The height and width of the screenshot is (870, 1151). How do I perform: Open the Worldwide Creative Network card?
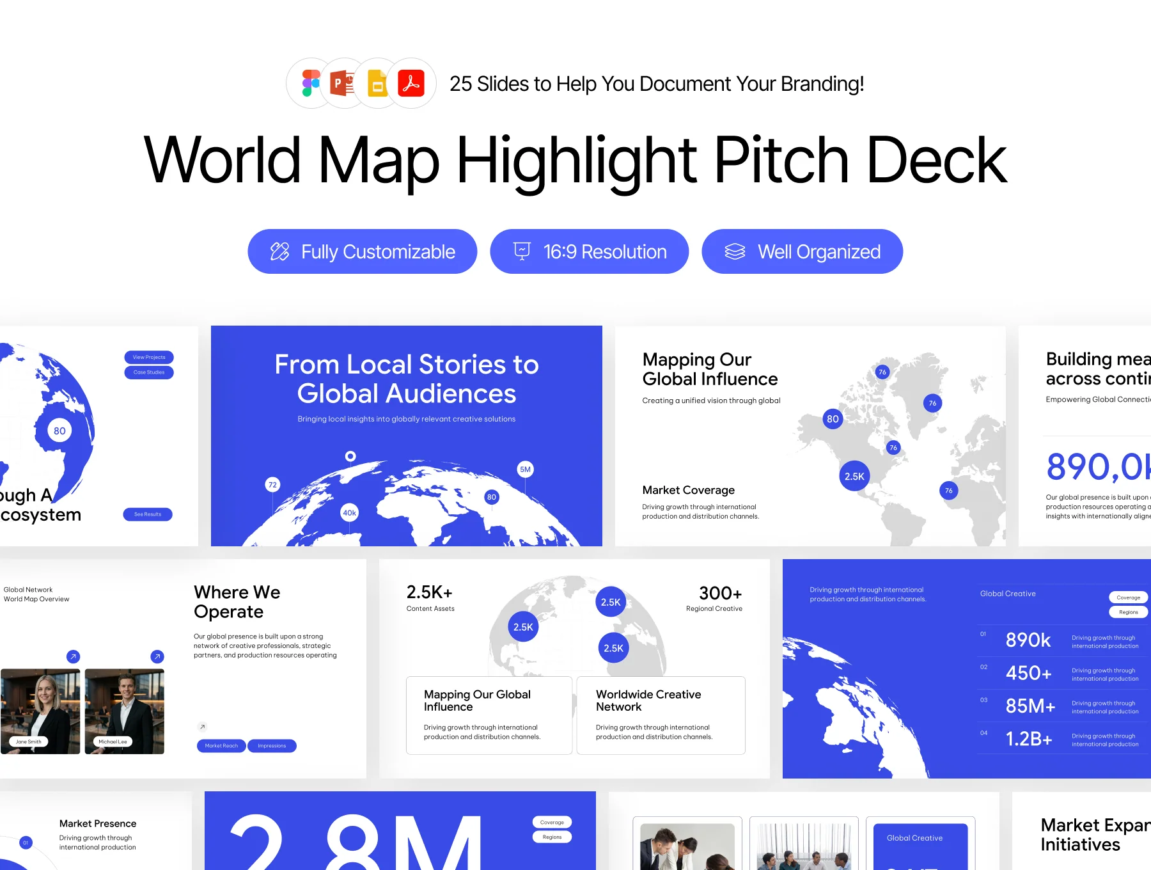tap(661, 715)
